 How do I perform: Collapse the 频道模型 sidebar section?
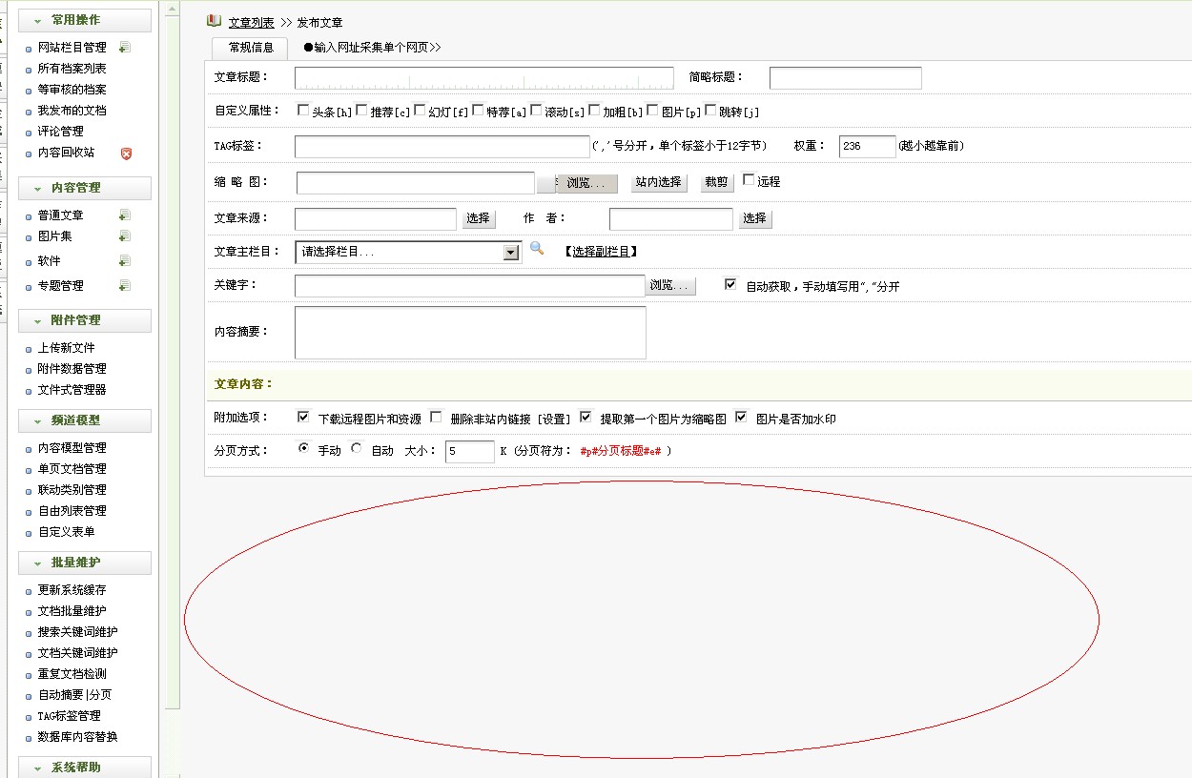(x=85, y=420)
